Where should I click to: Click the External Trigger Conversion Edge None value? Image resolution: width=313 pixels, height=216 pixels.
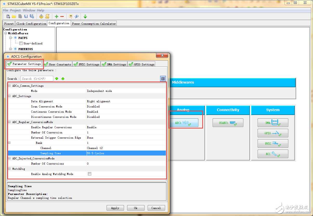click(126, 138)
